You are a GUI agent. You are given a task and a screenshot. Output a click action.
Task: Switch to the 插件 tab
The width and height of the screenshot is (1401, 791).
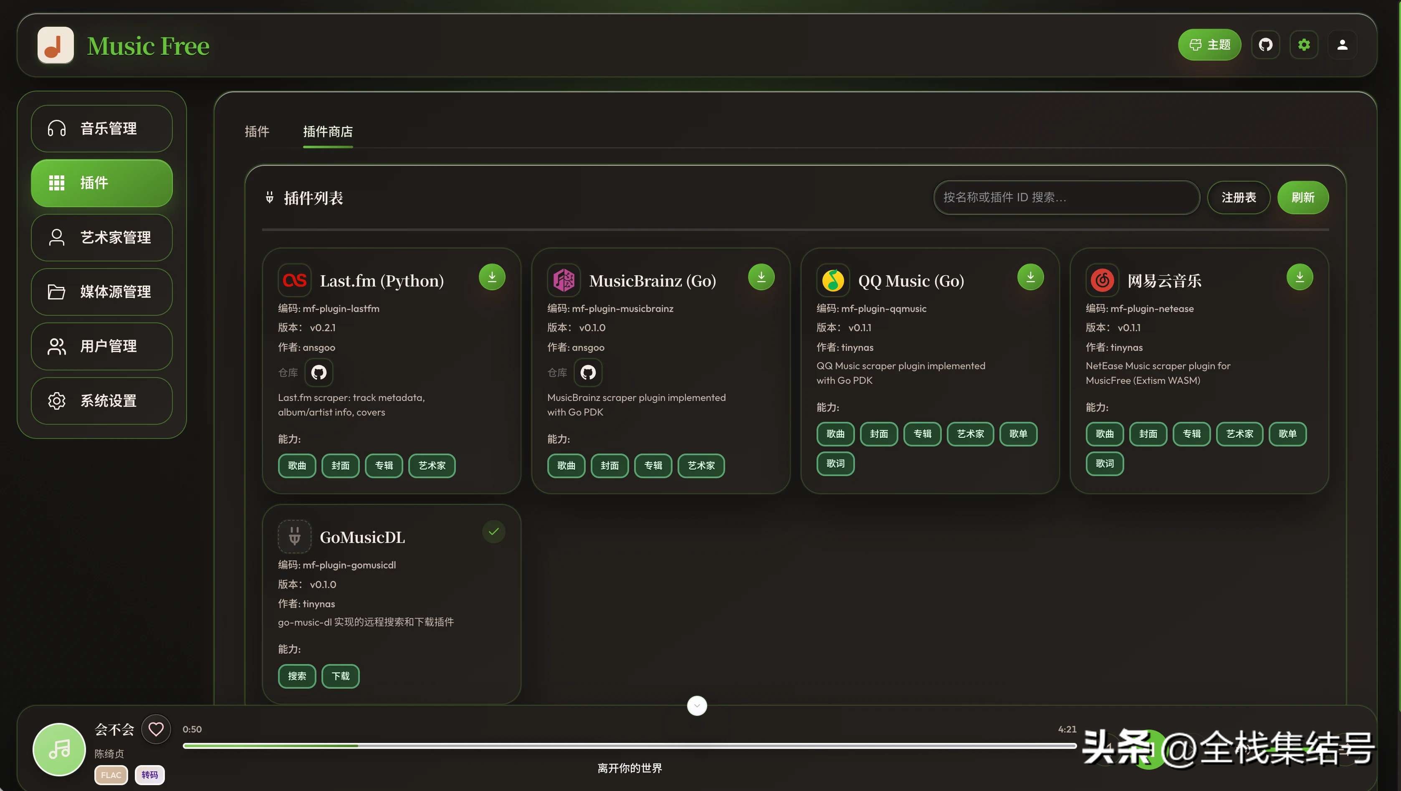coord(257,131)
